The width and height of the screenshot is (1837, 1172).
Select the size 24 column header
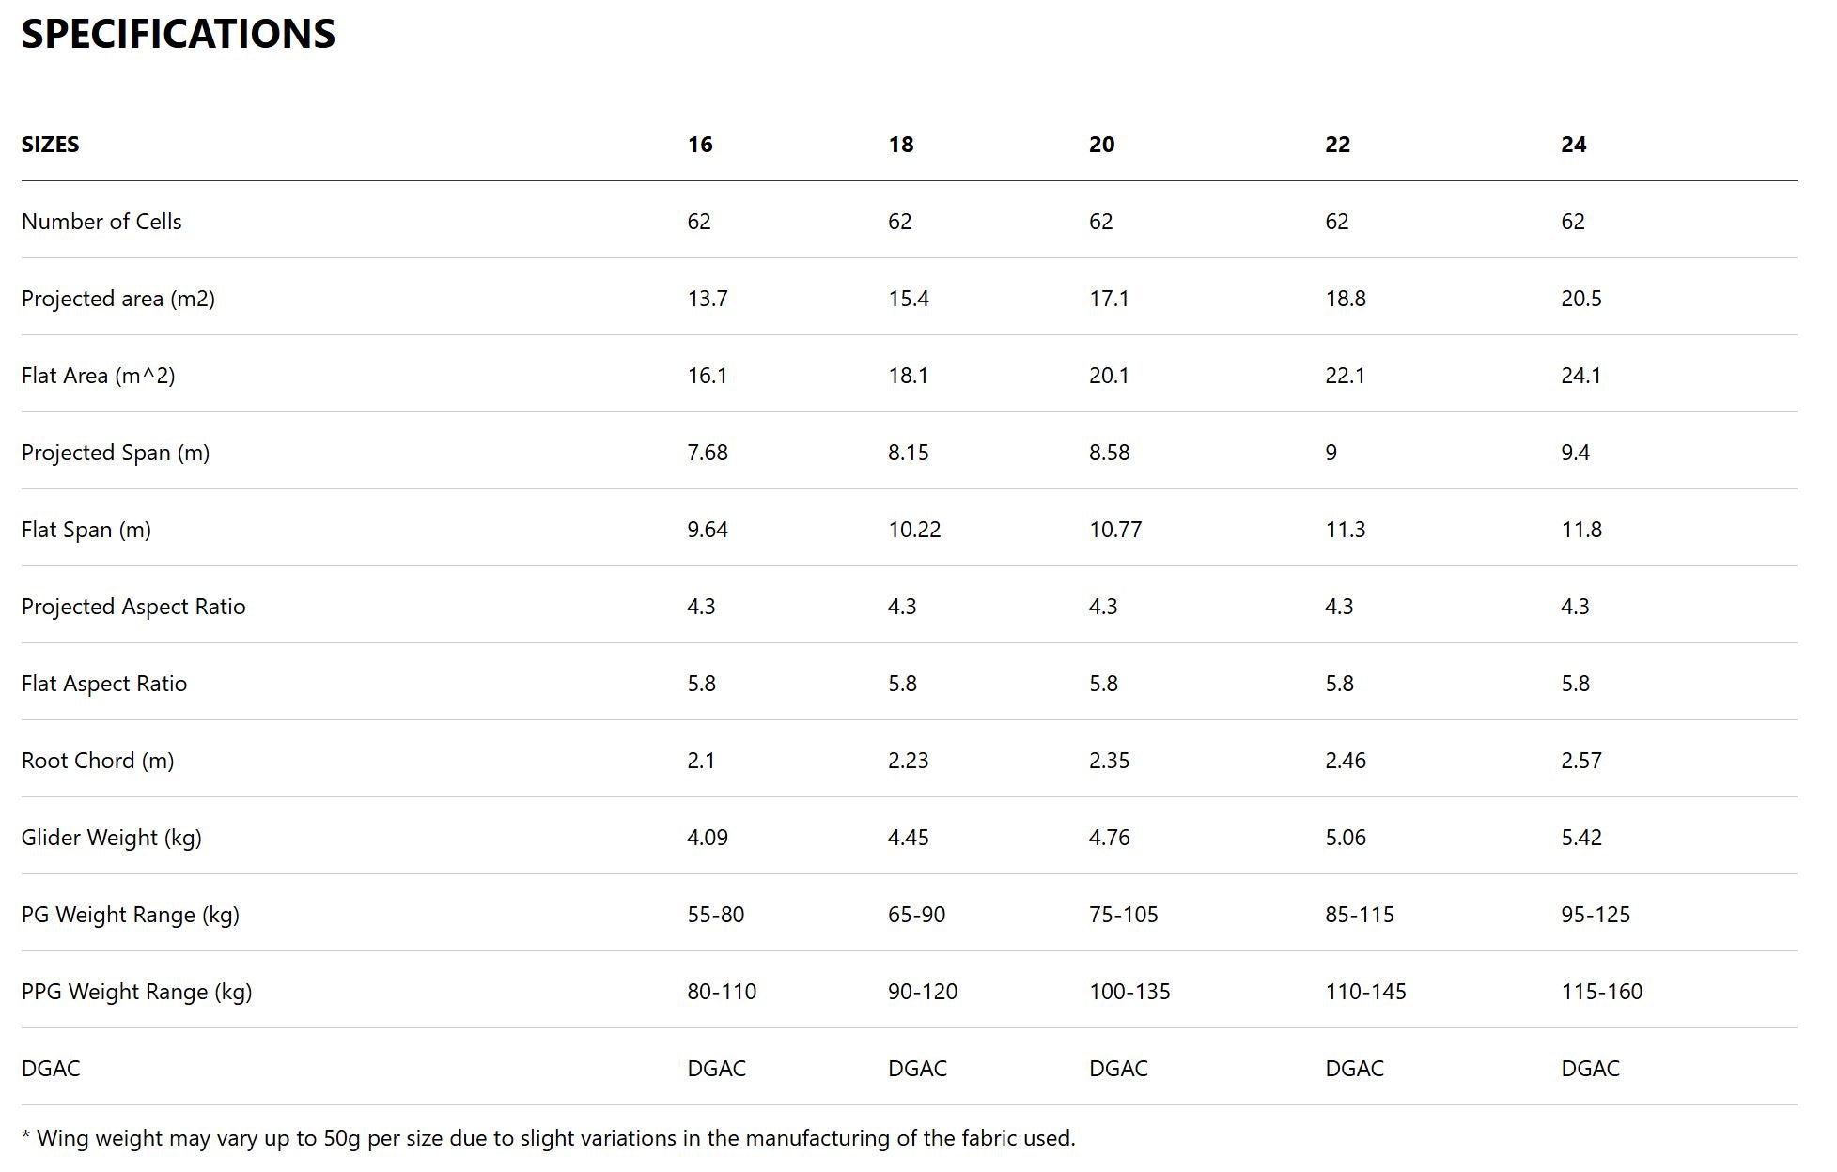point(1573,145)
